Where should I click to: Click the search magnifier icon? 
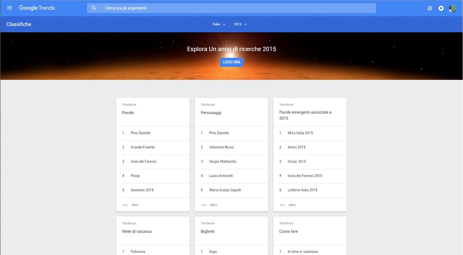(94, 8)
